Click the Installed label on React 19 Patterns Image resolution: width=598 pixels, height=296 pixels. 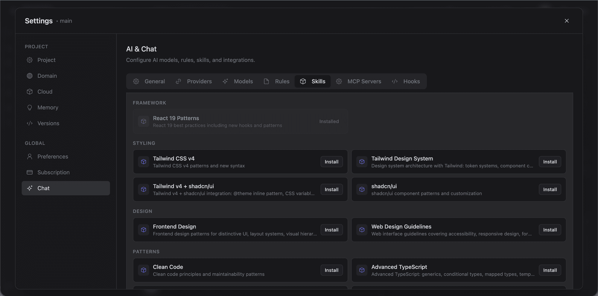[329, 121]
